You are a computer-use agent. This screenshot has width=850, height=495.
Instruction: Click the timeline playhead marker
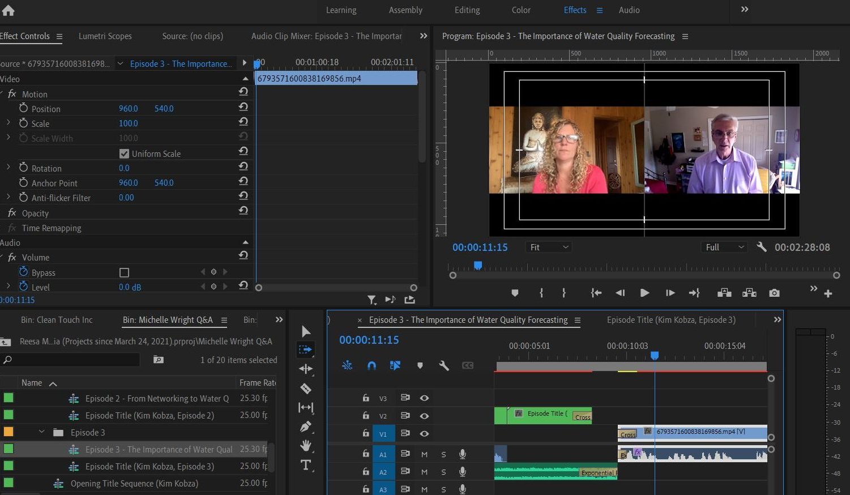655,356
